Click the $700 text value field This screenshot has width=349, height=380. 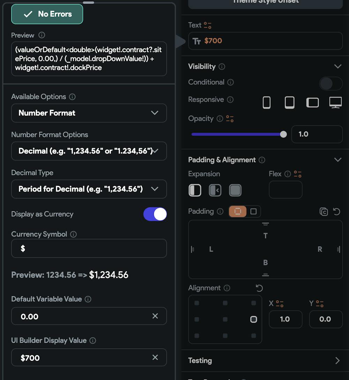(265, 41)
